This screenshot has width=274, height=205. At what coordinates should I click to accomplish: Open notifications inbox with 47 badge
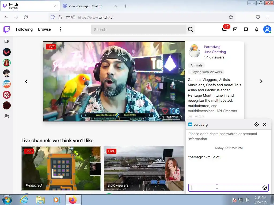tap(225, 29)
